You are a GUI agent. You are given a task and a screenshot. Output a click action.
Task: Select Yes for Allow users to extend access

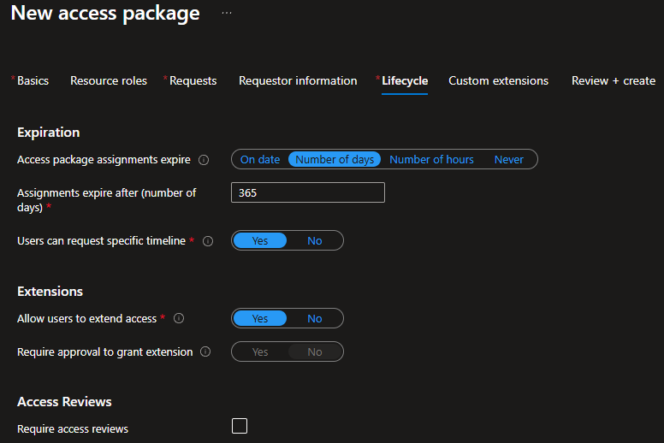tap(260, 319)
